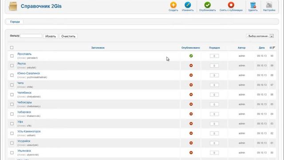Open the Ульяновск city link
This screenshot has width=284, height=160.
pos(24,151)
